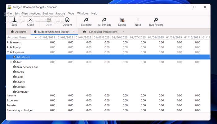Select the Charity account row

coord(20,82)
